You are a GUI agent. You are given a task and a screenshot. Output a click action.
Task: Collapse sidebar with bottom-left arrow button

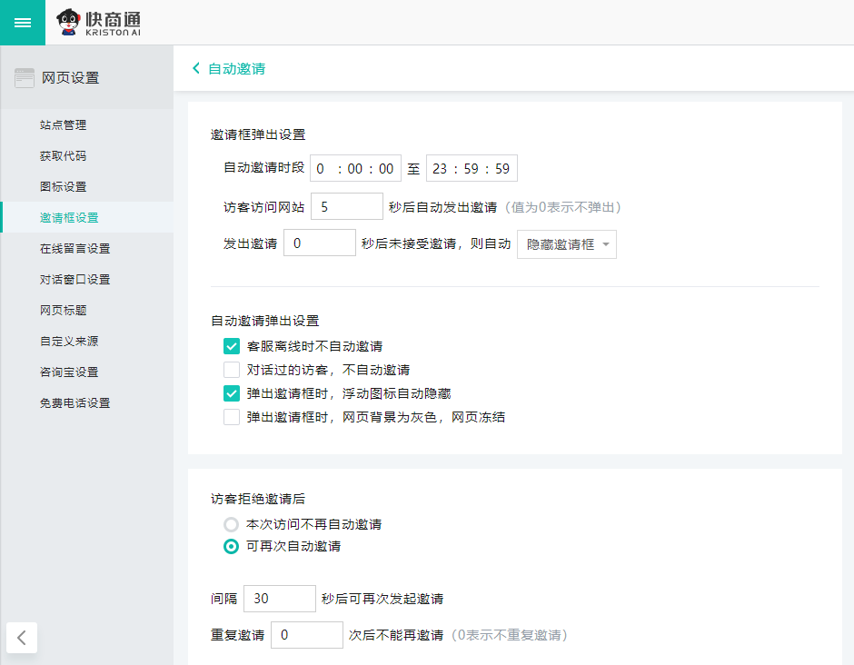22,638
